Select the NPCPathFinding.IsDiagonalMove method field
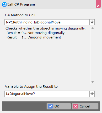This screenshot has height=113, width=102. pyautogui.click(x=47, y=22)
